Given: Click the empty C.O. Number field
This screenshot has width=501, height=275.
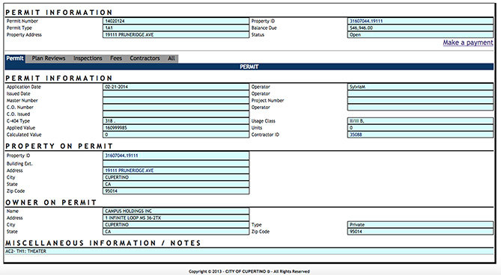Looking at the screenshot, I should [176, 108].
